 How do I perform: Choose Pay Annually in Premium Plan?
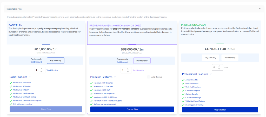tap(122, 60)
